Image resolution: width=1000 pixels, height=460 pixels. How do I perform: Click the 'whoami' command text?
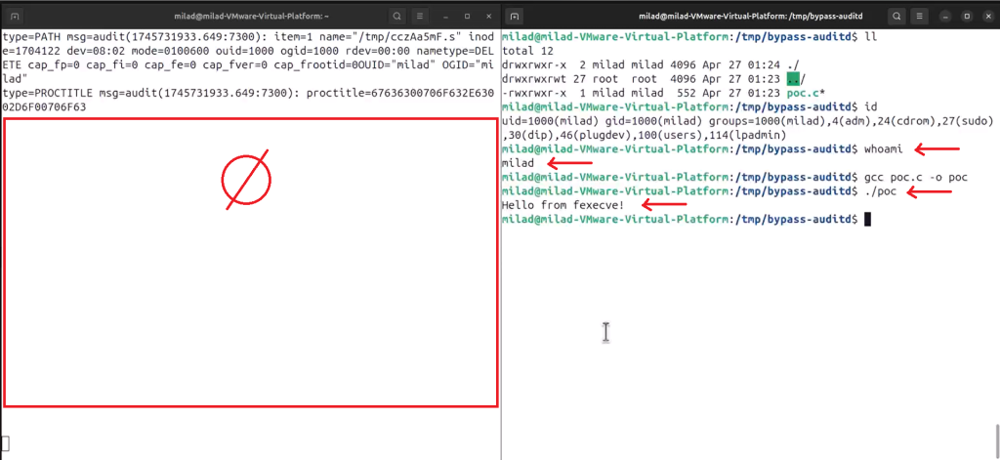883,149
